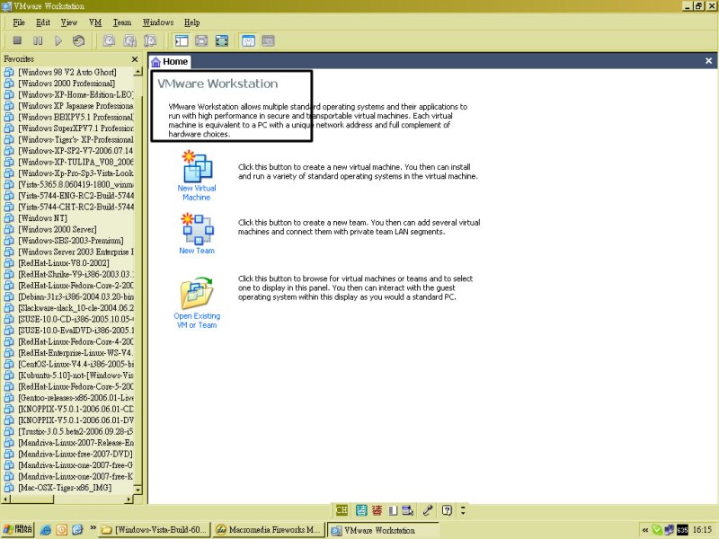This screenshot has height=539, width=719.
Task: Switch to Macromedia Fireworks taskbar button
Action: point(269,530)
